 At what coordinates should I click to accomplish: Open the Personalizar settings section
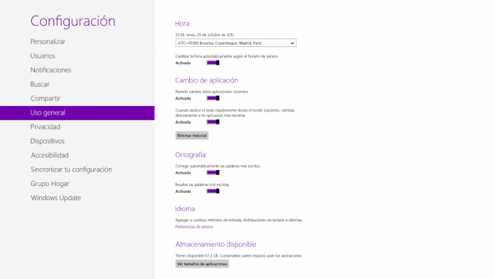[48, 42]
